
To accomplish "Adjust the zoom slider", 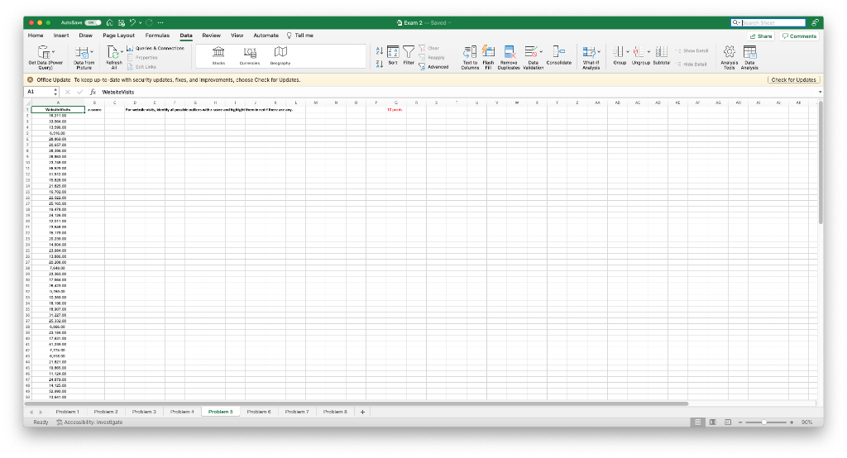I will point(765,422).
